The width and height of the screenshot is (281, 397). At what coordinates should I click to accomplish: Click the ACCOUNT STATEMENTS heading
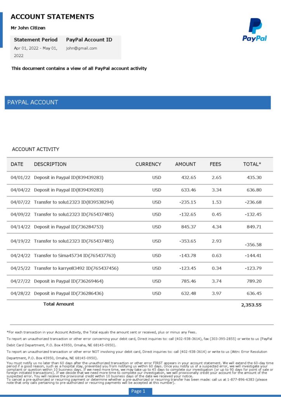coord(52,17)
